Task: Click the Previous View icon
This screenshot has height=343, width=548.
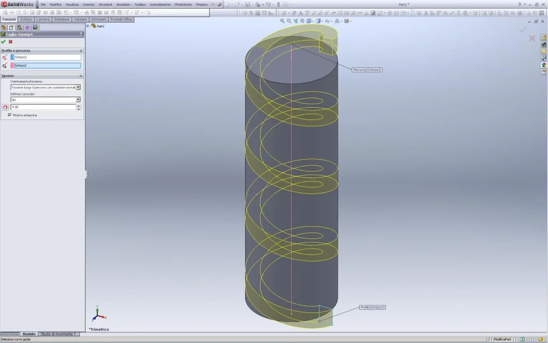Action: [295, 21]
